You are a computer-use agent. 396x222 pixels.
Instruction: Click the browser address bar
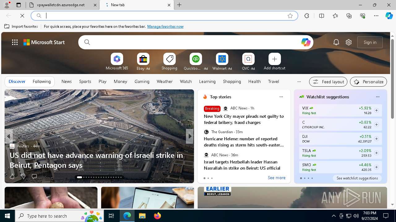coord(165,16)
